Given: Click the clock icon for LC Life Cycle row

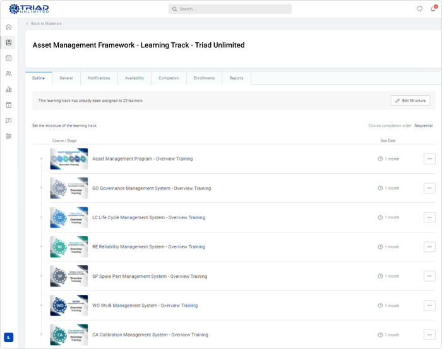Looking at the screenshot, I should (380, 217).
